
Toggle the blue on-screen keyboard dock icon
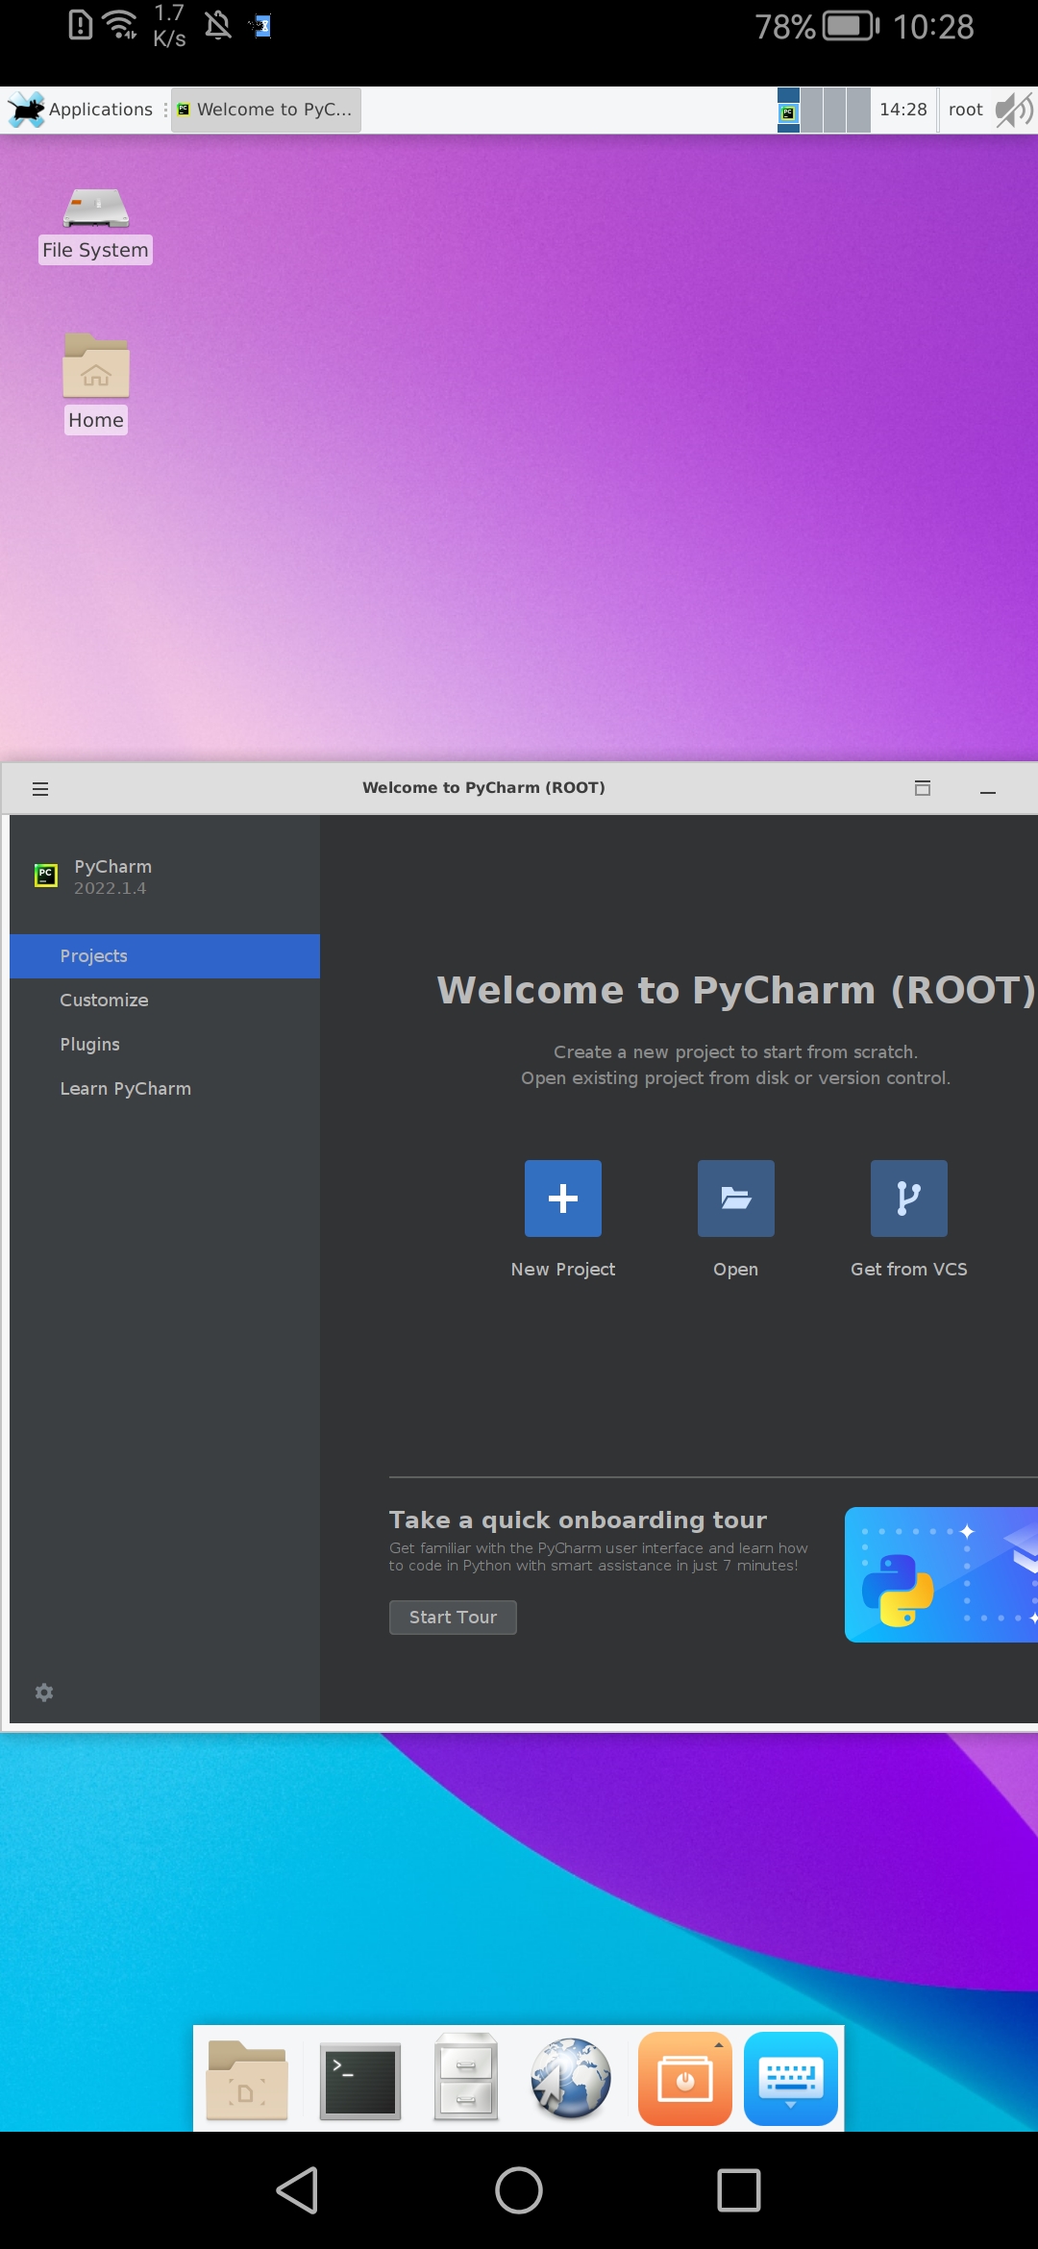(x=791, y=2079)
